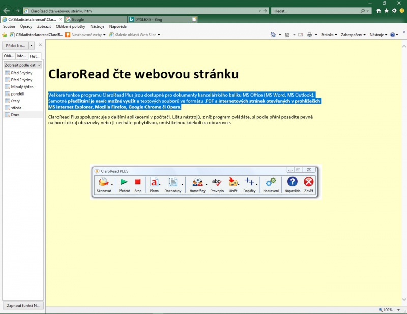This screenshot has height=314, width=407.
Task: Open the Nástroje dropdown in the command bar
Action: (379, 35)
